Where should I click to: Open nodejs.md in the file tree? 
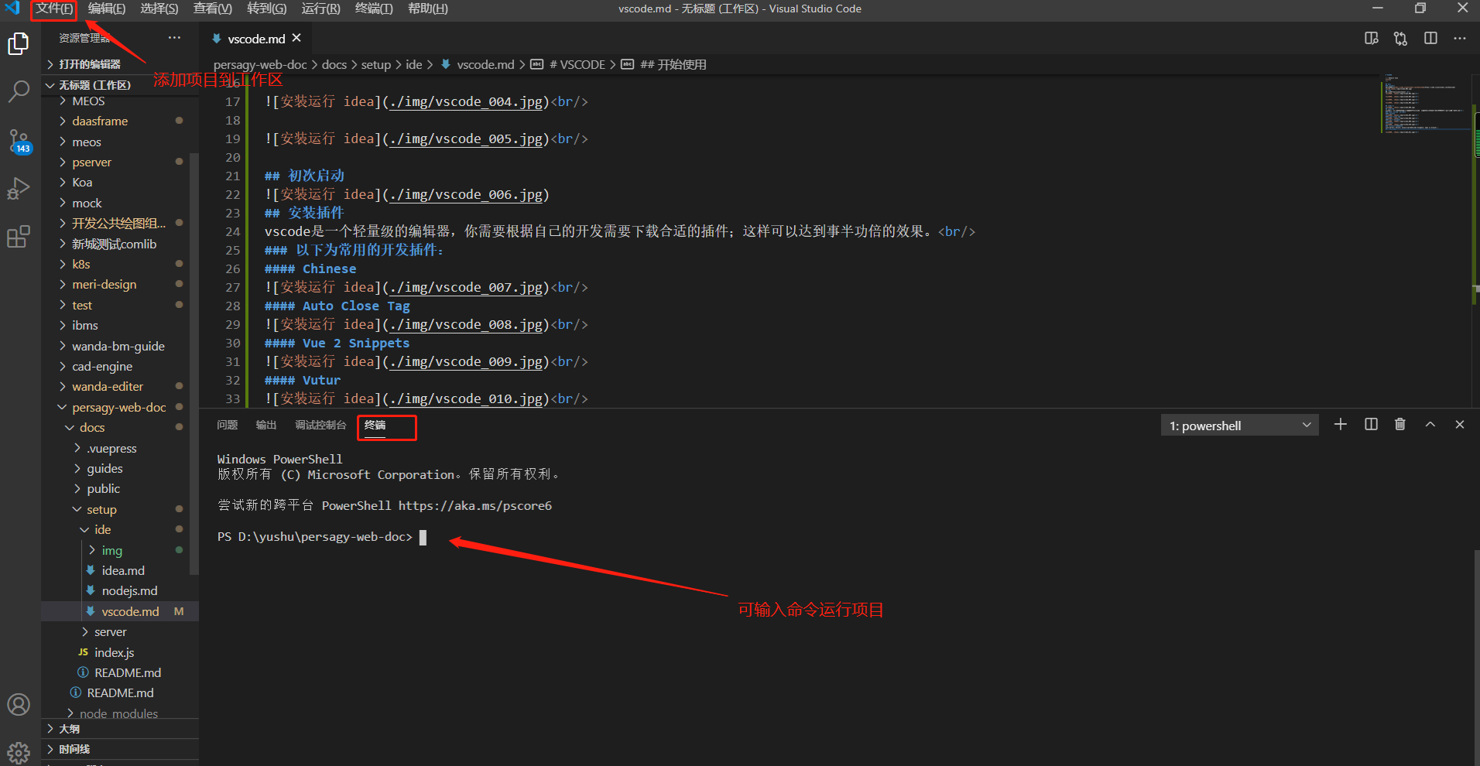pos(129,591)
